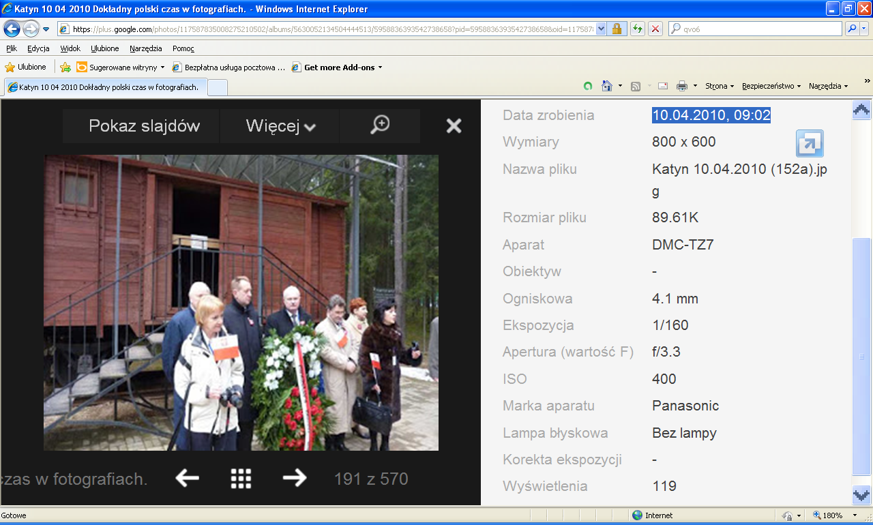Open the Ulubione favorites star button

click(26, 67)
